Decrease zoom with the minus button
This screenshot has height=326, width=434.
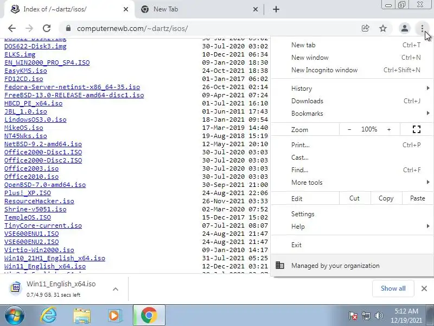click(349, 129)
